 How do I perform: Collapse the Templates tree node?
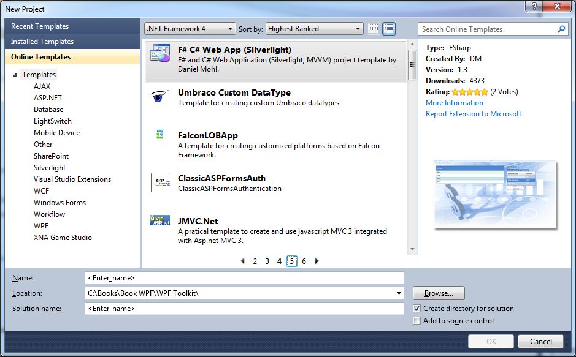coord(15,74)
